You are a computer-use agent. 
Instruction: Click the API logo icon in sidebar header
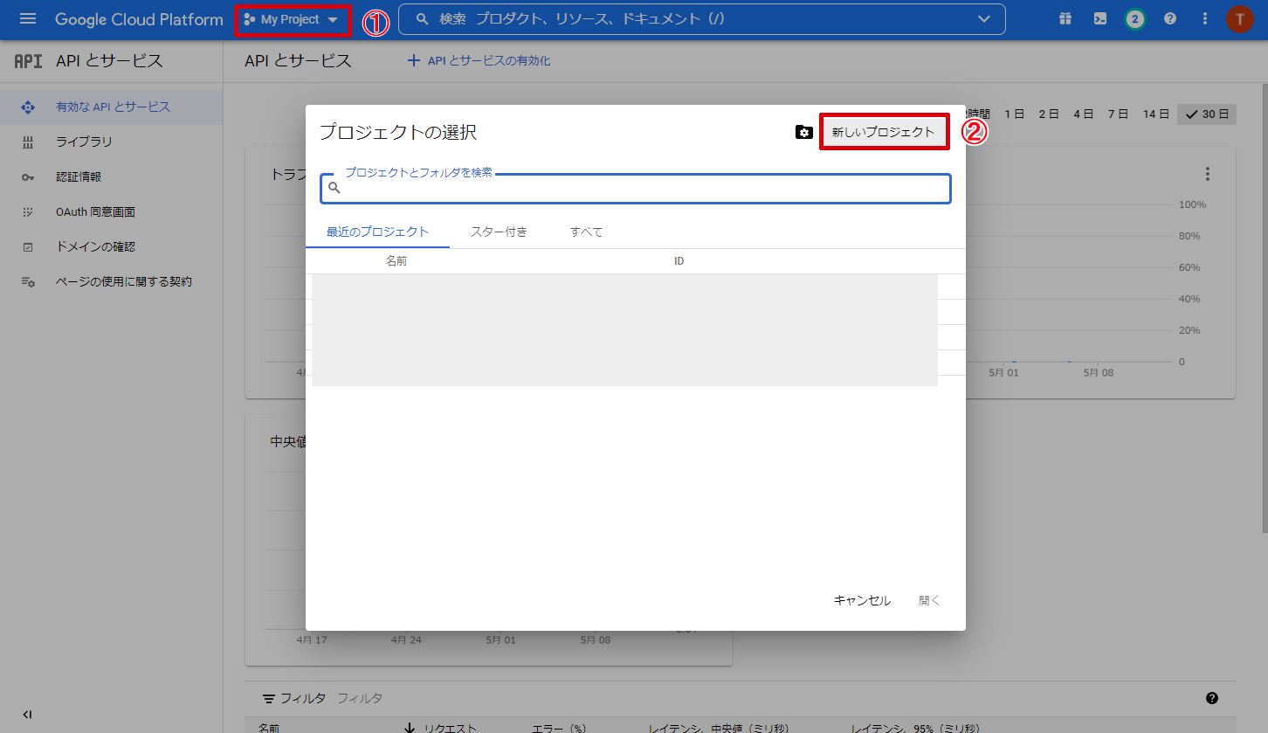pyautogui.click(x=28, y=61)
